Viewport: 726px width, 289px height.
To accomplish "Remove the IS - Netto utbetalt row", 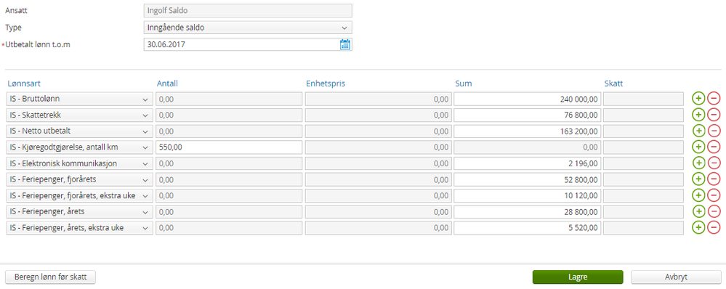I will coord(714,131).
